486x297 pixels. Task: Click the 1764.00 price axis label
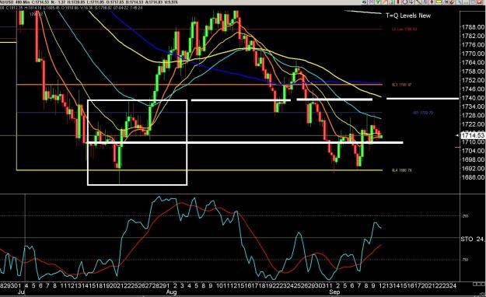coord(474,63)
